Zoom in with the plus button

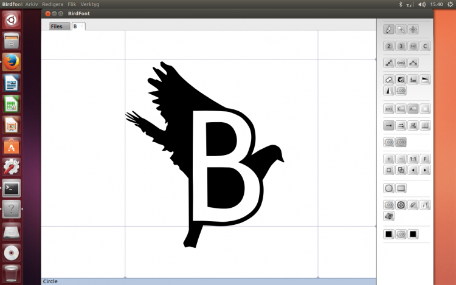389,159
